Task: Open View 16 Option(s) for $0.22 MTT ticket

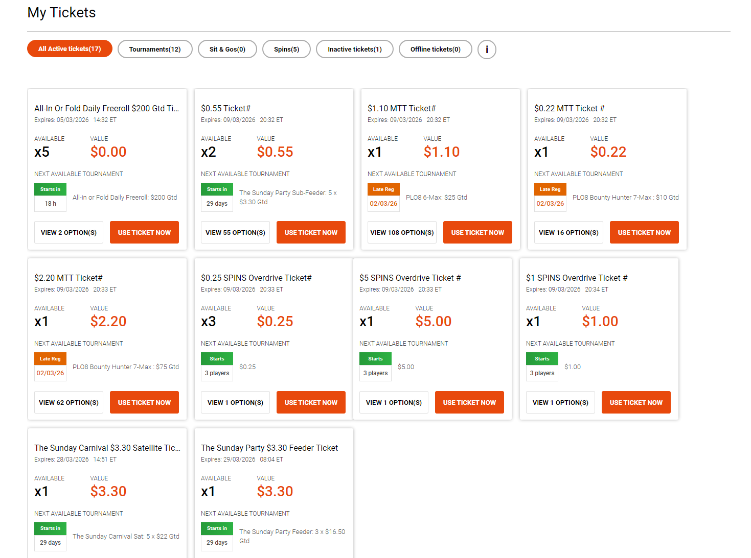Action: click(568, 232)
